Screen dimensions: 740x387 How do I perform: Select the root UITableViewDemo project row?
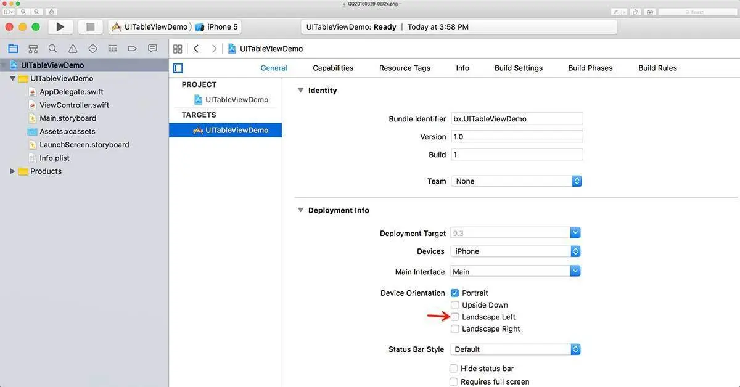click(x=84, y=65)
